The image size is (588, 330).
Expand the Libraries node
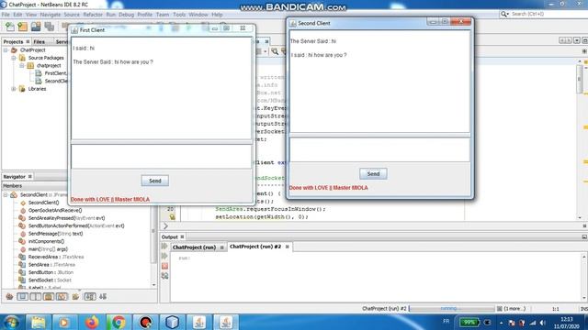point(14,89)
